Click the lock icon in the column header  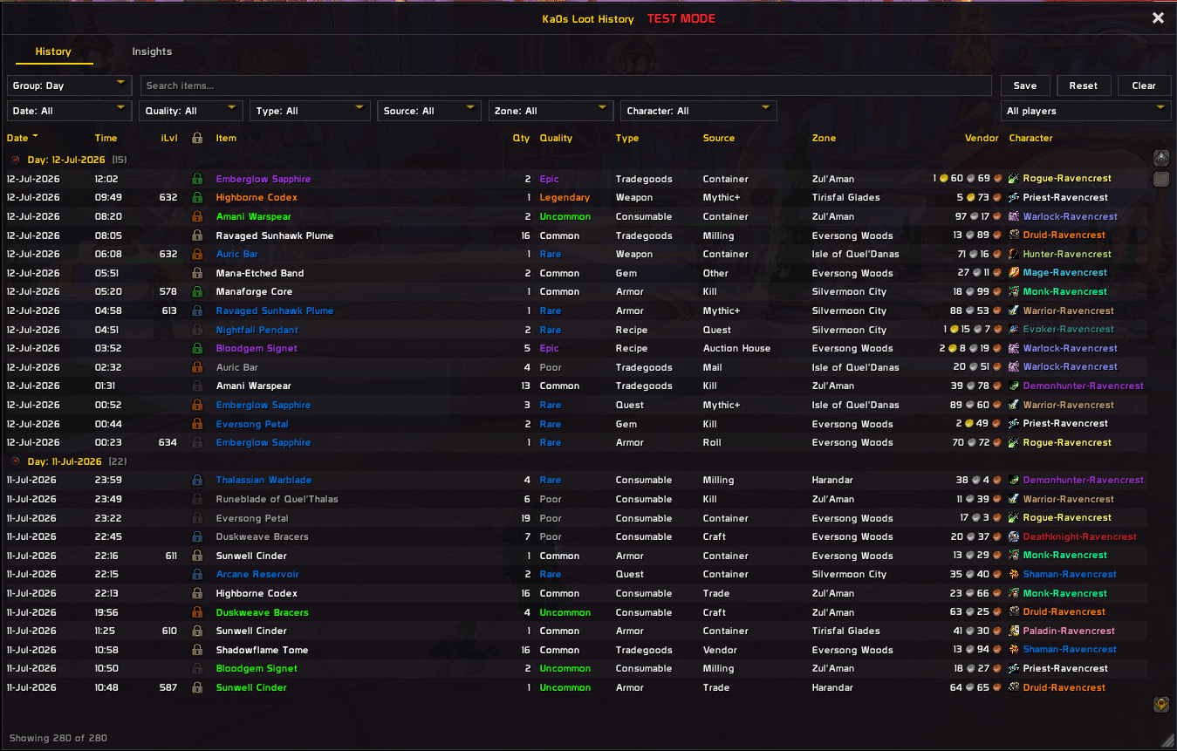pos(197,138)
